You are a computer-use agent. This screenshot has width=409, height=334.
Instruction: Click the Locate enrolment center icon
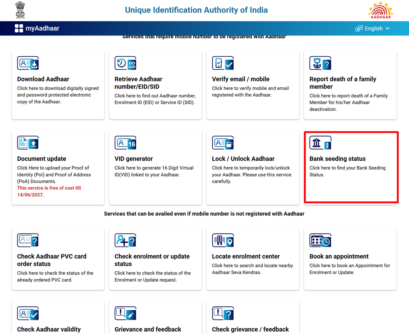223,240
